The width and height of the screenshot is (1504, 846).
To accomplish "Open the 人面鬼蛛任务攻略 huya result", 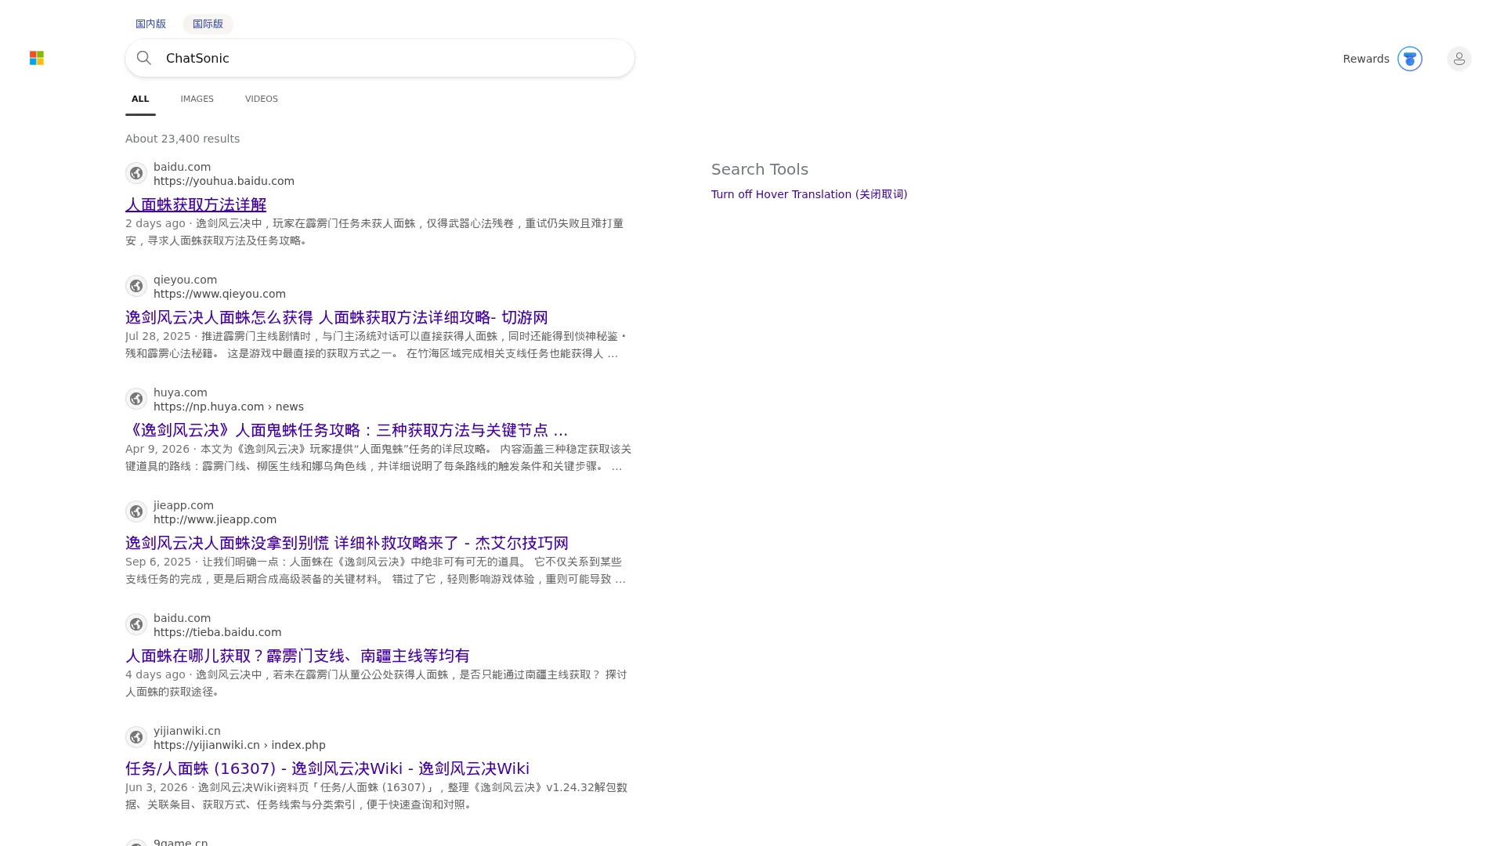I will pos(346,430).
